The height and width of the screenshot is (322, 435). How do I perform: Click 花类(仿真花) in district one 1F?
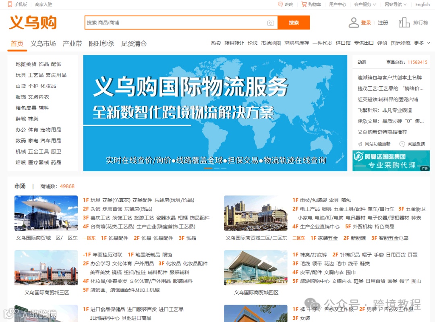pos(116,200)
